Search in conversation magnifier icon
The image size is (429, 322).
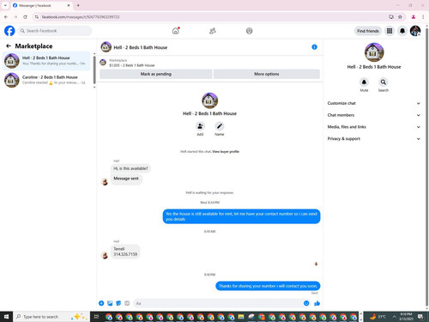pos(384,82)
